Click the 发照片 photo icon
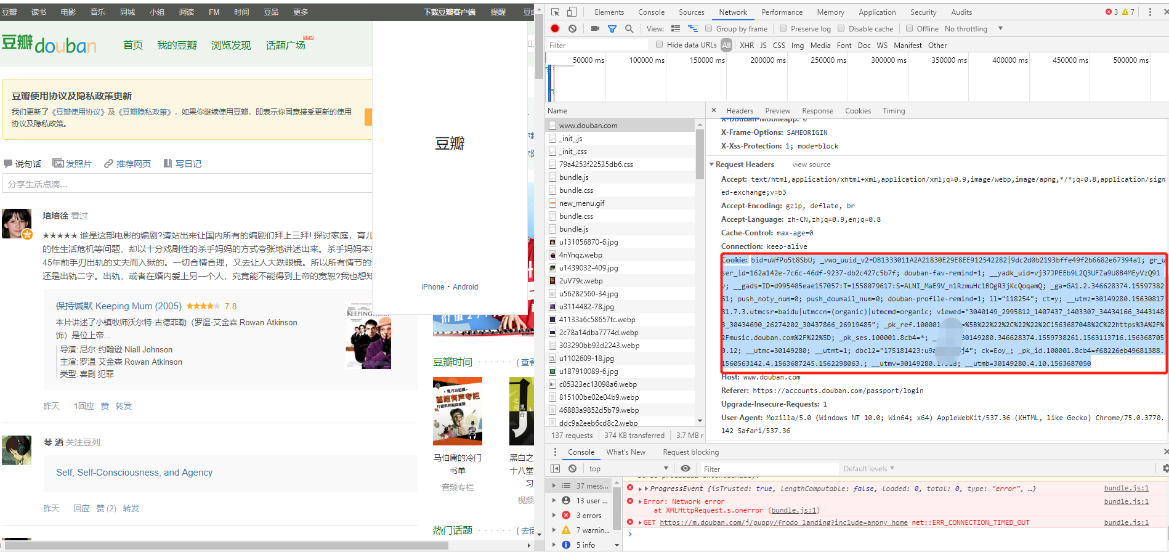 pyautogui.click(x=59, y=163)
